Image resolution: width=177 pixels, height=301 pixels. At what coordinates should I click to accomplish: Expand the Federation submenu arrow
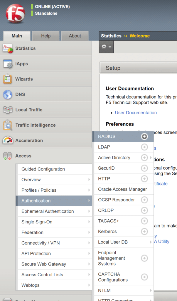pos(89,233)
